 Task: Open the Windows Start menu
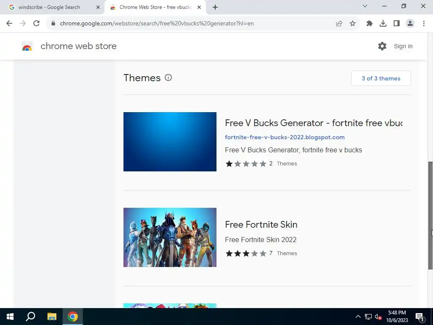point(10,317)
